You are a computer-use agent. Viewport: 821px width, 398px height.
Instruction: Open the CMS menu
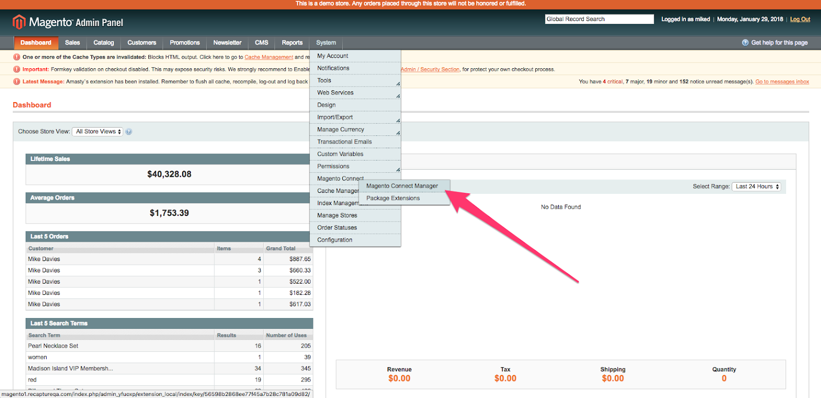click(x=262, y=43)
